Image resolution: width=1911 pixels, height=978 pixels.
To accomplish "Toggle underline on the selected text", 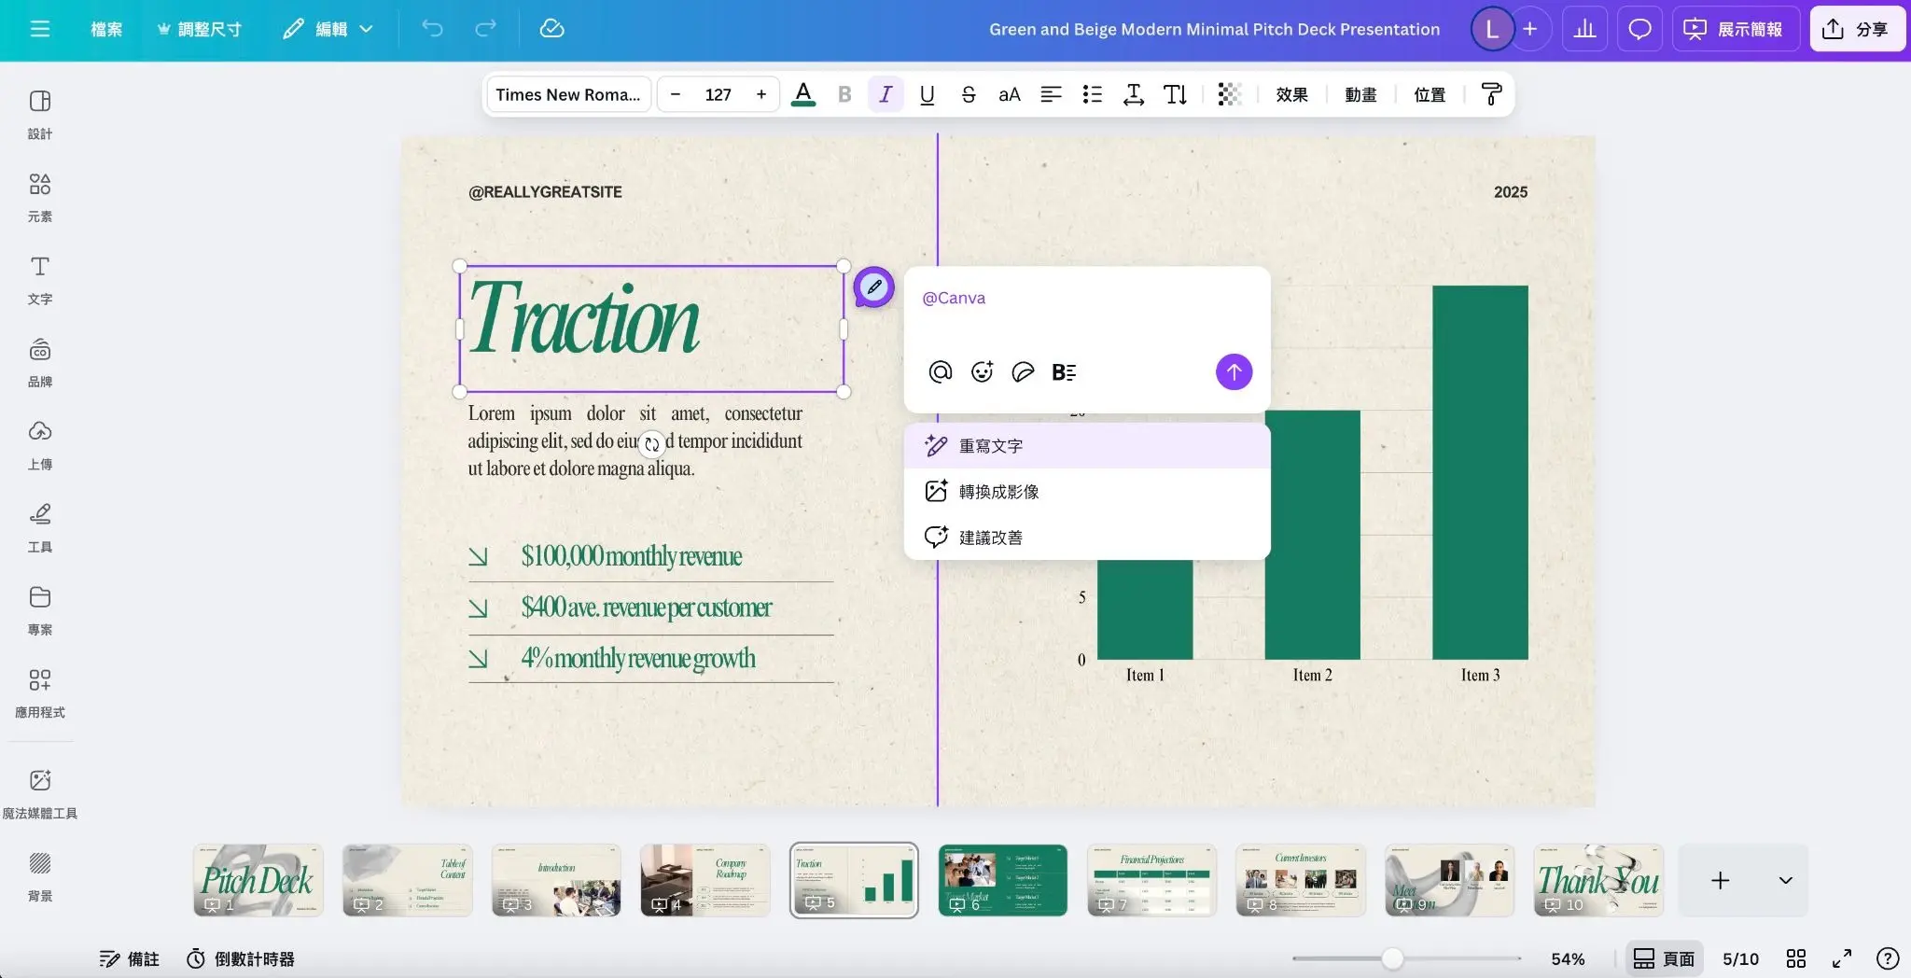I will pyautogui.click(x=926, y=93).
